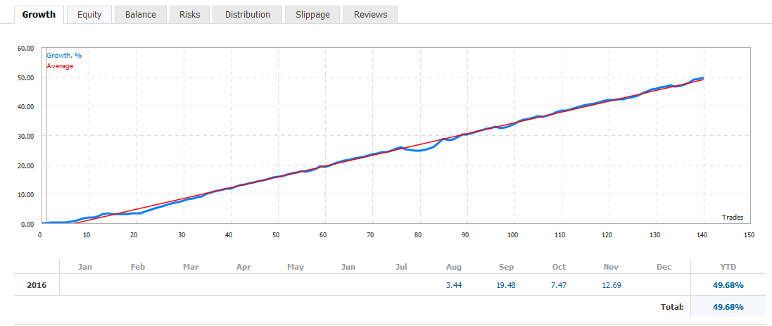This screenshot has width=772, height=326.
Task: Click the 50.00 y-axis label
Action: click(x=25, y=78)
